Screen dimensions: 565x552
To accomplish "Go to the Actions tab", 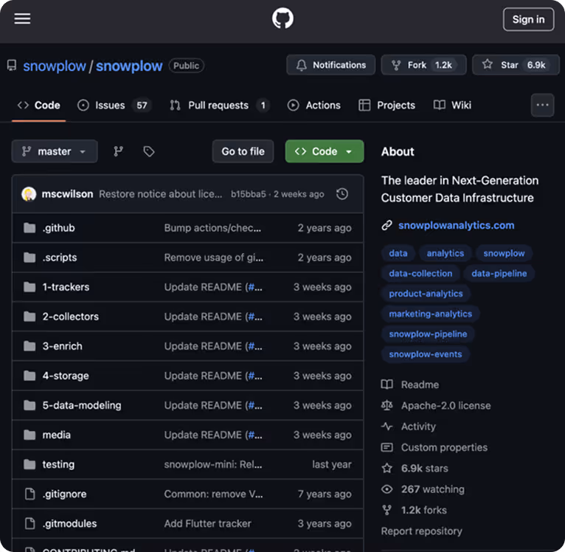I will pos(314,106).
